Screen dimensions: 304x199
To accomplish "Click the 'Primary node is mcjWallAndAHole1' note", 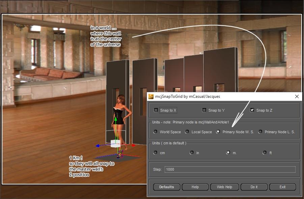I will click(201, 122).
